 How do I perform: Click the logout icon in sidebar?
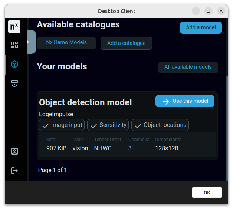click(x=14, y=171)
